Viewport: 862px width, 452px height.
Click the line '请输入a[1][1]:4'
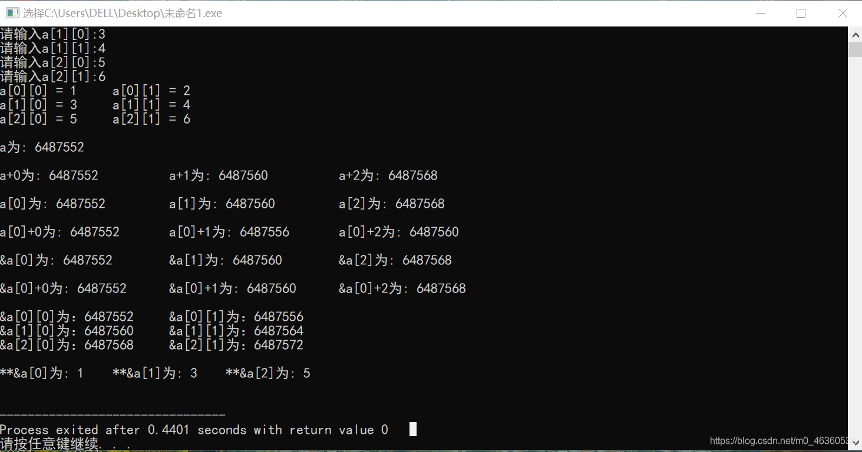(53, 48)
